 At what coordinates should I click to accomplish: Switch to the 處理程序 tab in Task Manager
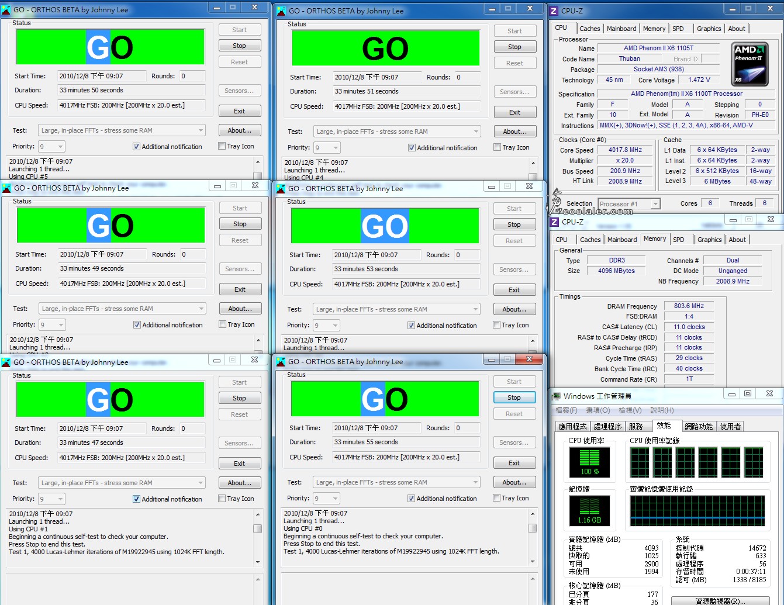607,426
